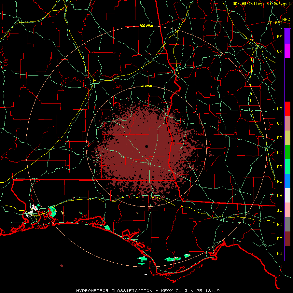Viewport: 293px width, 293px height.
Task: Click the brown BI legend color swatch
Action: 287,239
